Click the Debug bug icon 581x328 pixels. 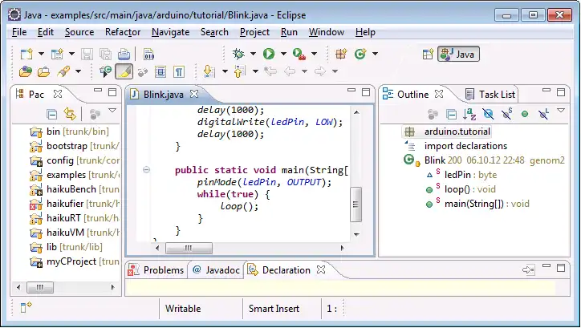[238, 54]
